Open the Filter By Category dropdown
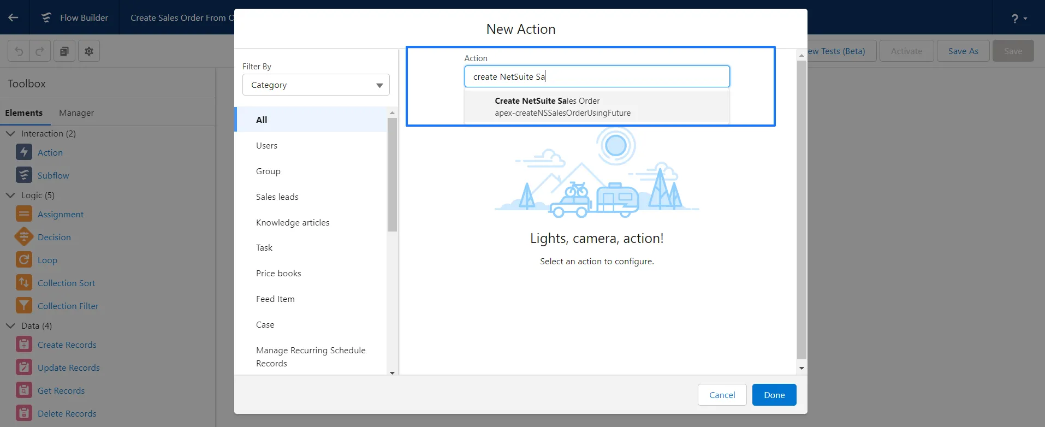Screen dimensions: 1045x427 click(316, 85)
